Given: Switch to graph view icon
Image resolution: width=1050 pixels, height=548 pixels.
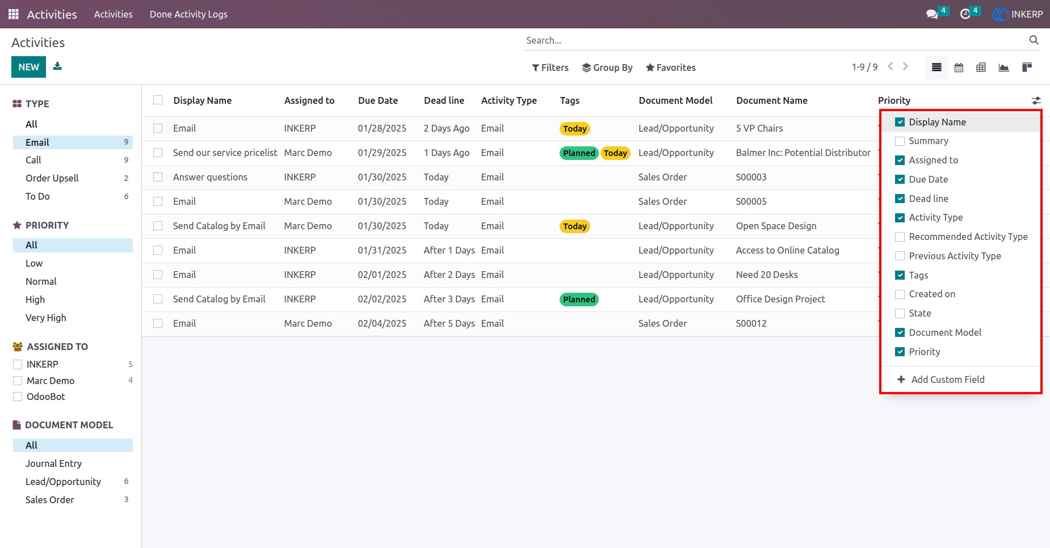Looking at the screenshot, I should click(x=1003, y=68).
